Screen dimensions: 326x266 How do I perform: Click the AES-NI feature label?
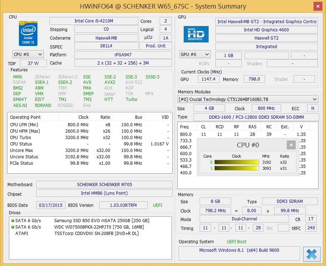[20, 105]
